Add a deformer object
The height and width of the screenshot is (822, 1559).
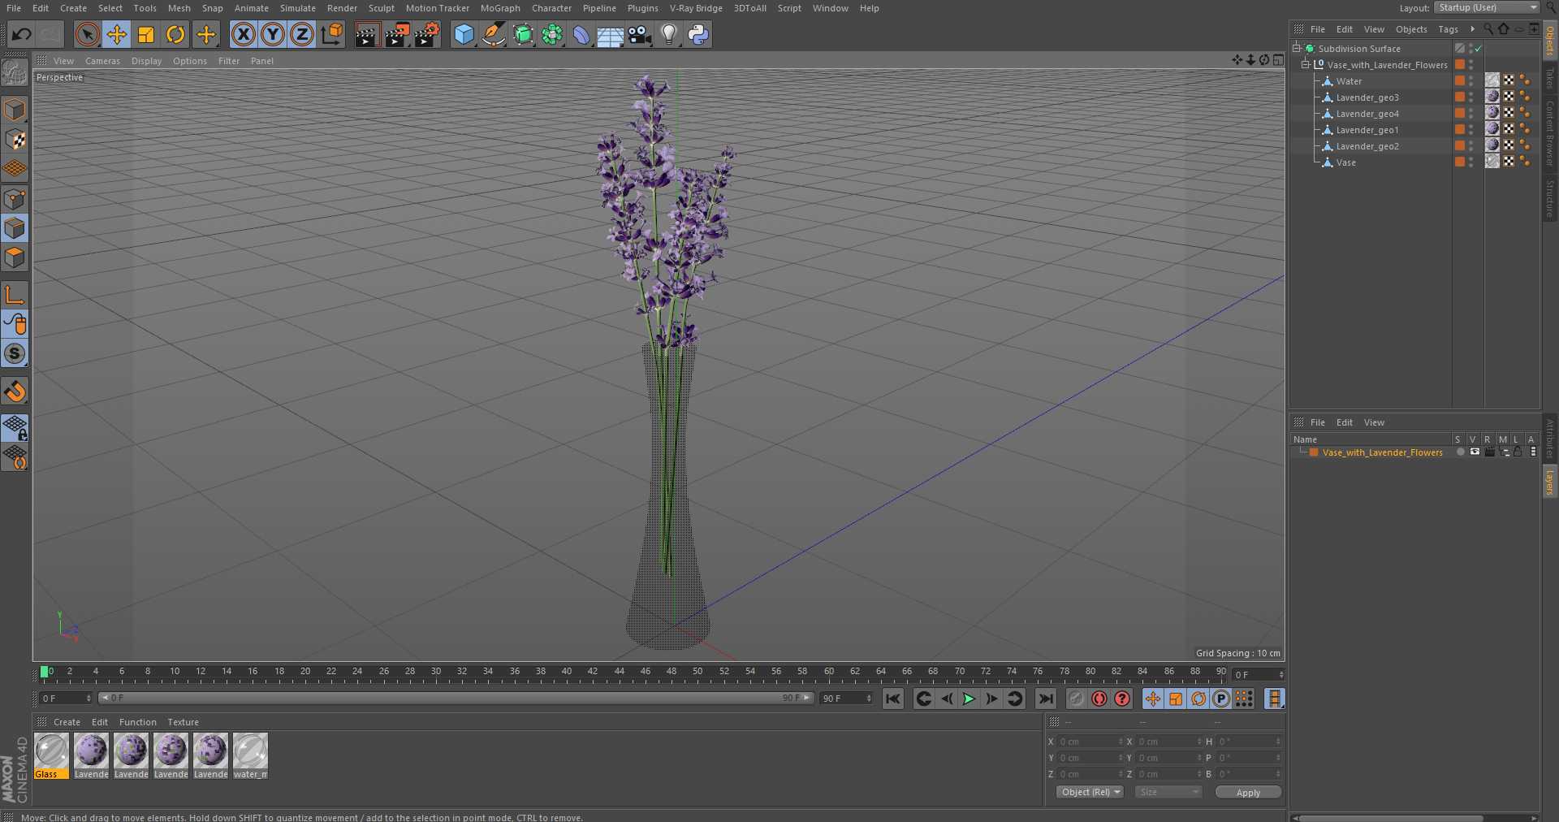[581, 34]
